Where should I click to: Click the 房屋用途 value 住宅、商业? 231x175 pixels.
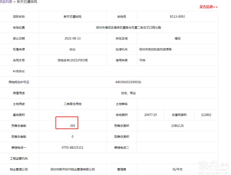pos(128,93)
